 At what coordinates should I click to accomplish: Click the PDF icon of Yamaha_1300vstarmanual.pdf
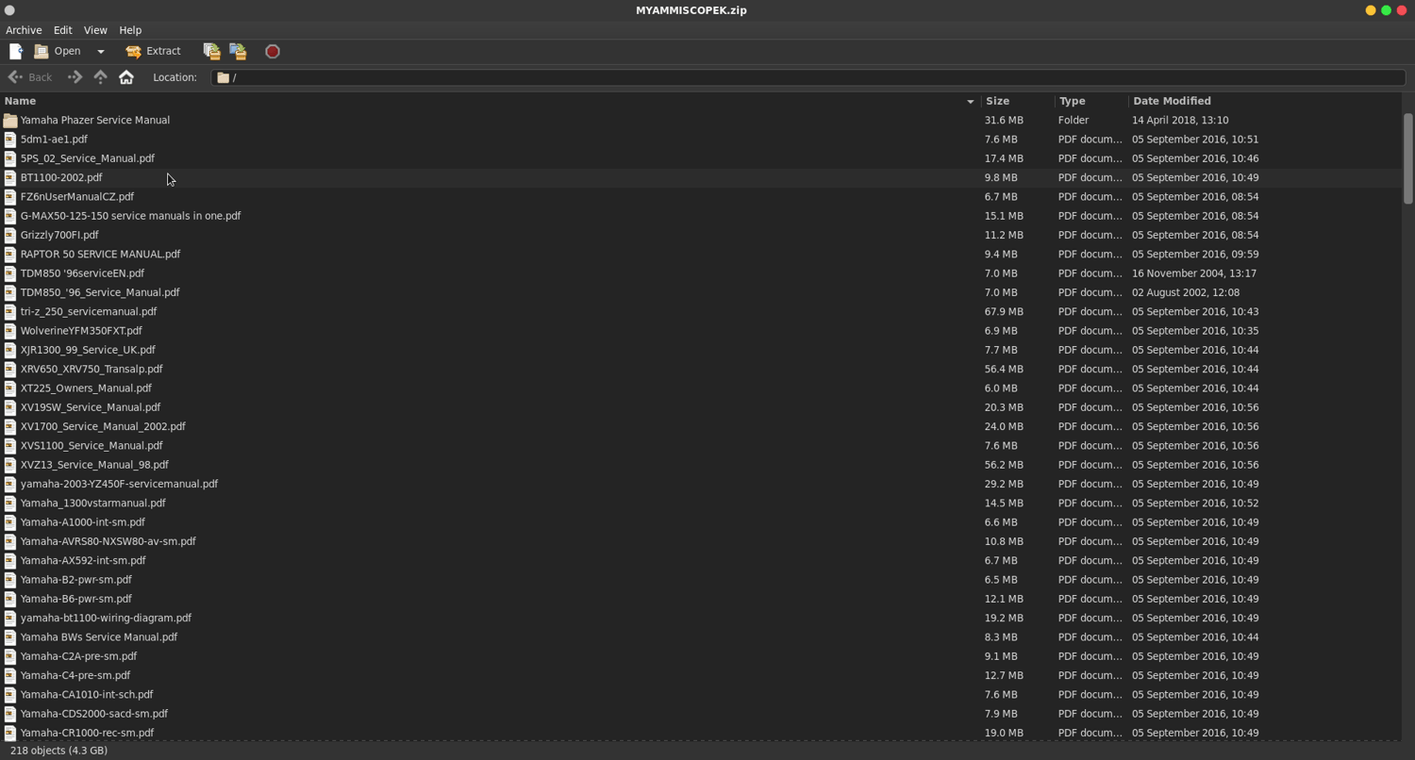click(x=10, y=504)
